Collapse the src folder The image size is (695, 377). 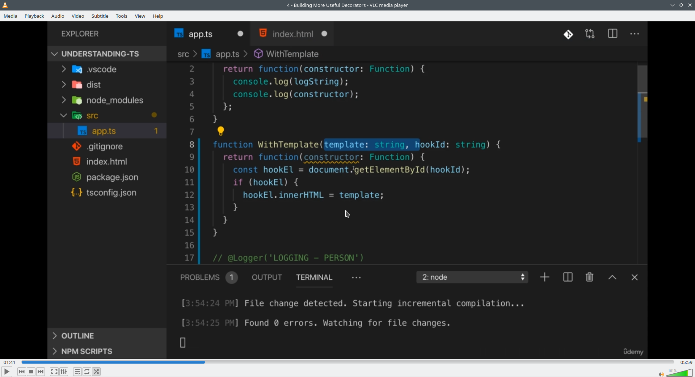107,116
